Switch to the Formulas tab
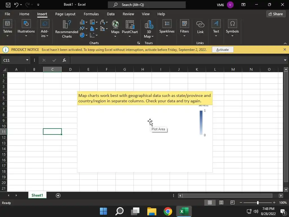289x217 pixels. 91,14
